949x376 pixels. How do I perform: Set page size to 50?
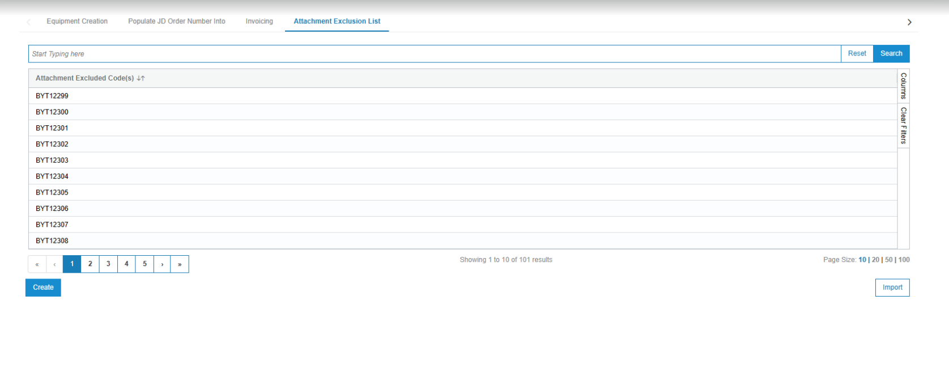point(888,260)
